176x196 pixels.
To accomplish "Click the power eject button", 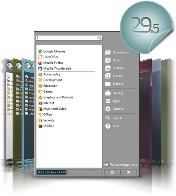I will [x=112, y=172].
